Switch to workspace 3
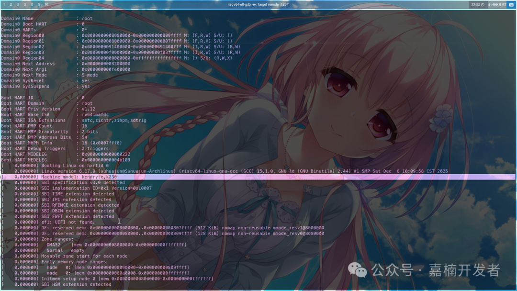Viewport: 517px width, 291px height. pos(18,4)
